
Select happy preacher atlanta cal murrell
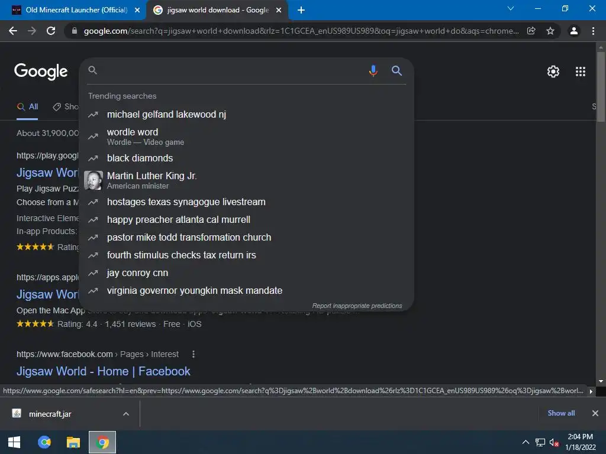click(246, 220)
